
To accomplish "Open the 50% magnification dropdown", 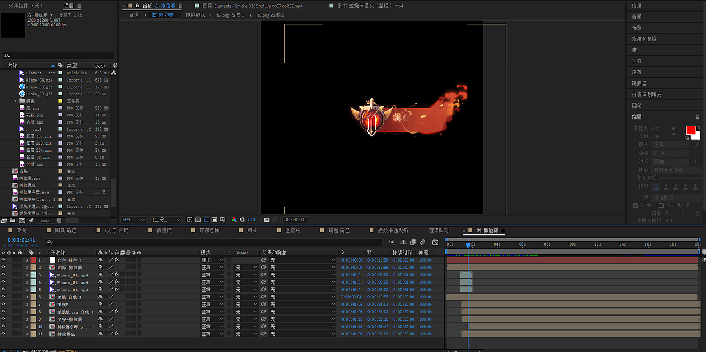I will (x=133, y=220).
